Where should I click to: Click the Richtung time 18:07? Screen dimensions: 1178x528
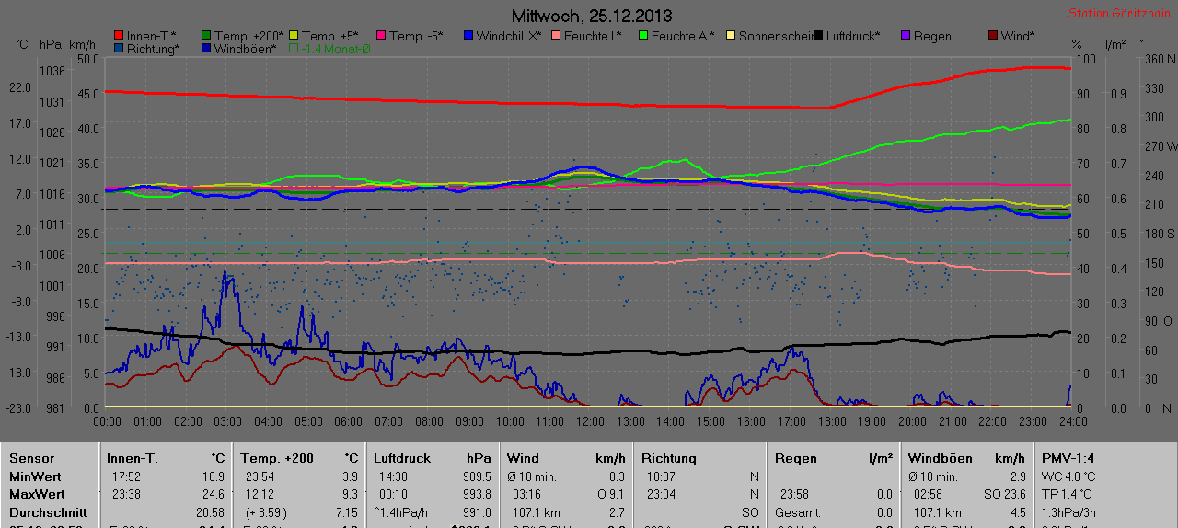tap(661, 476)
